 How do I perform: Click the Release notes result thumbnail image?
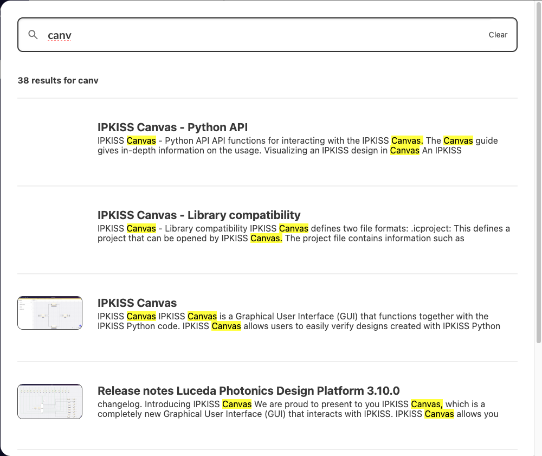(x=50, y=401)
